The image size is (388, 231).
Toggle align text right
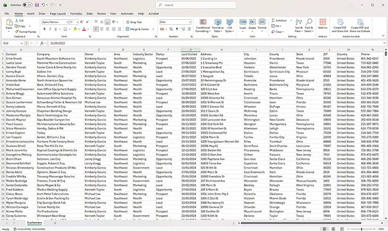click(108, 29)
